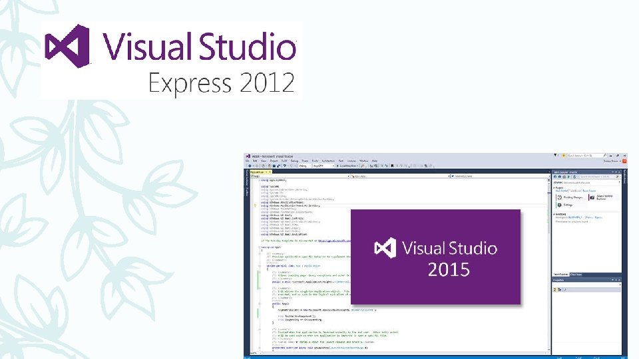Open the signed-in user account dropdown
639x359 pixels.
(611, 161)
